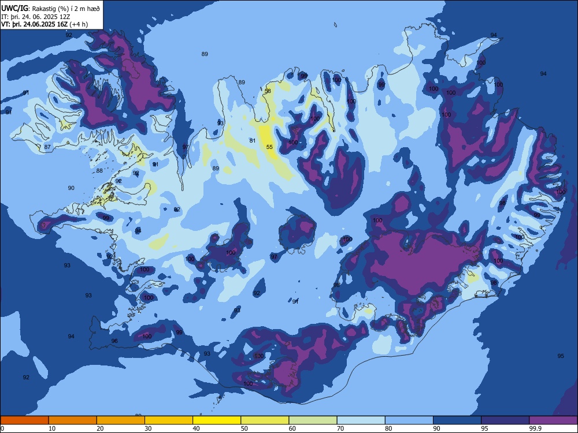Click the '90' humidity value on the map

click(x=71, y=188)
